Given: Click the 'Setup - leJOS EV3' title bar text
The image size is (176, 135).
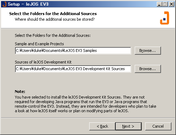Looking at the screenshot, I should pos(28,4).
